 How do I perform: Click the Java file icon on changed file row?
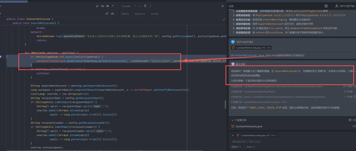(x=232, y=126)
